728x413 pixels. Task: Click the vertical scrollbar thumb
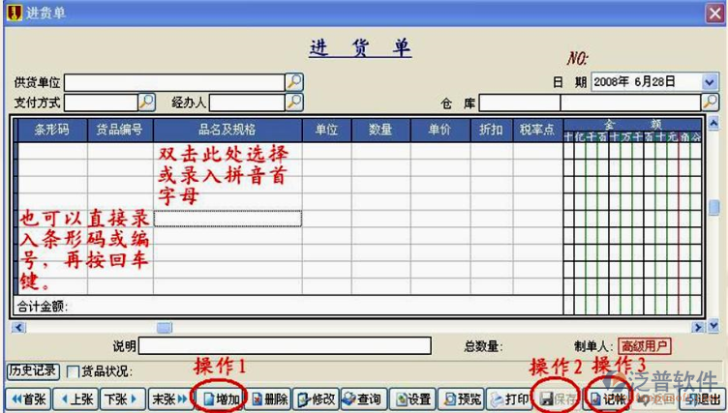point(714,207)
